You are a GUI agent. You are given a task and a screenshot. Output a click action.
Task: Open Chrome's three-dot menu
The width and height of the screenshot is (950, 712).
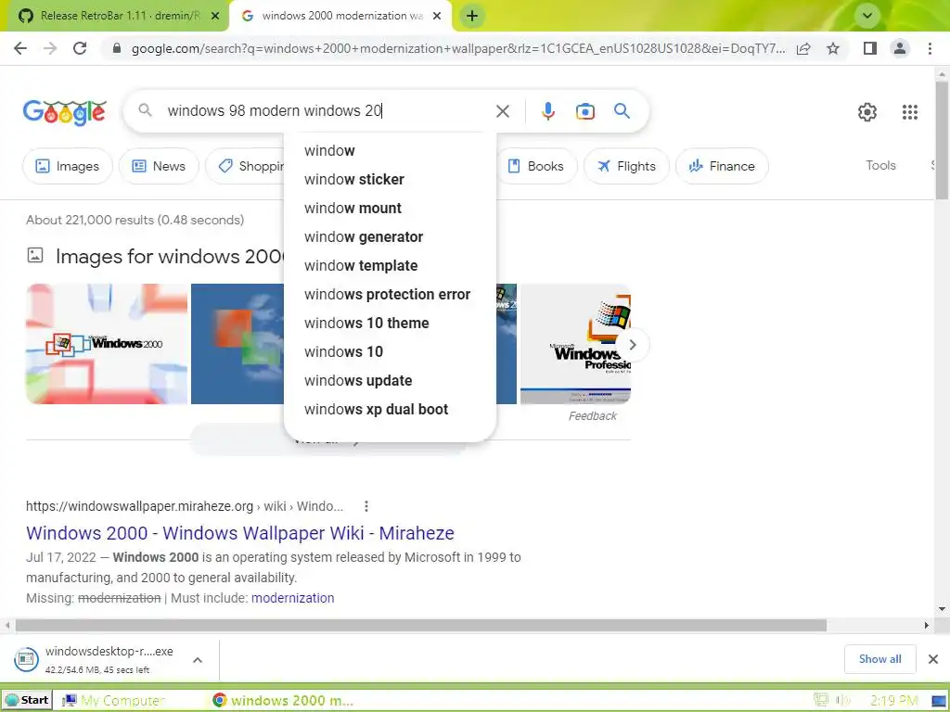click(930, 48)
